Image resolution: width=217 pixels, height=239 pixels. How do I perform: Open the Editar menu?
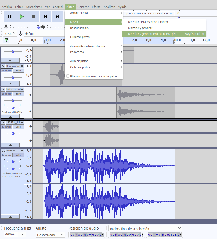point(19,7)
